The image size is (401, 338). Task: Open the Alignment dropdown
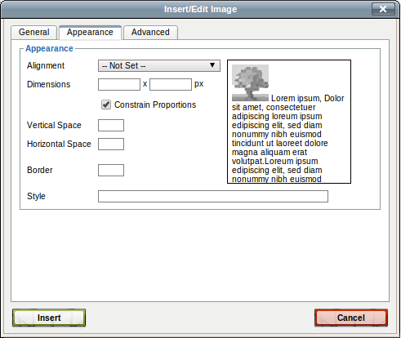pyautogui.click(x=159, y=65)
